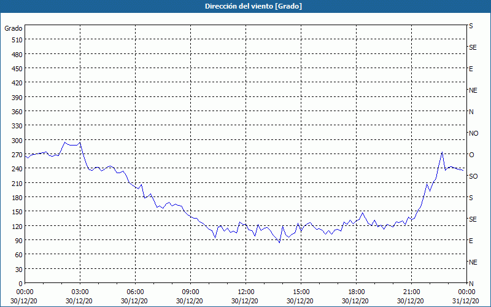Click the 'SE' compass label level with 150
The height and width of the screenshot is (307, 491).
pos(473,219)
